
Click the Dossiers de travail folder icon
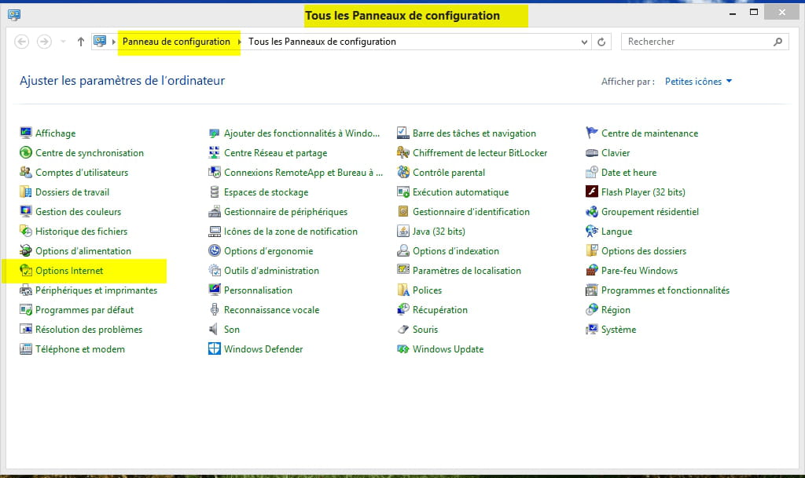pyautogui.click(x=26, y=192)
